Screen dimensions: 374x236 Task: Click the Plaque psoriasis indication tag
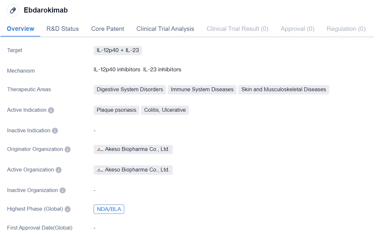117,110
